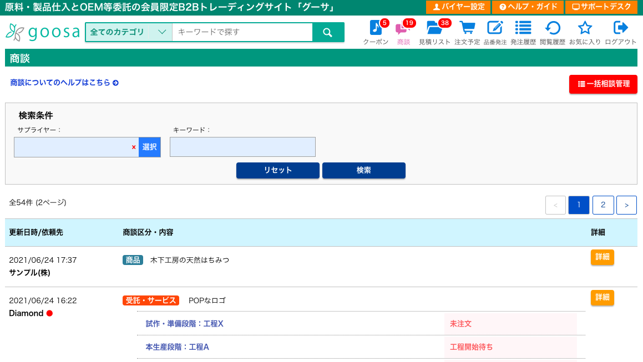Go to next page arrow
This screenshot has height=362, width=643.
(x=626, y=205)
